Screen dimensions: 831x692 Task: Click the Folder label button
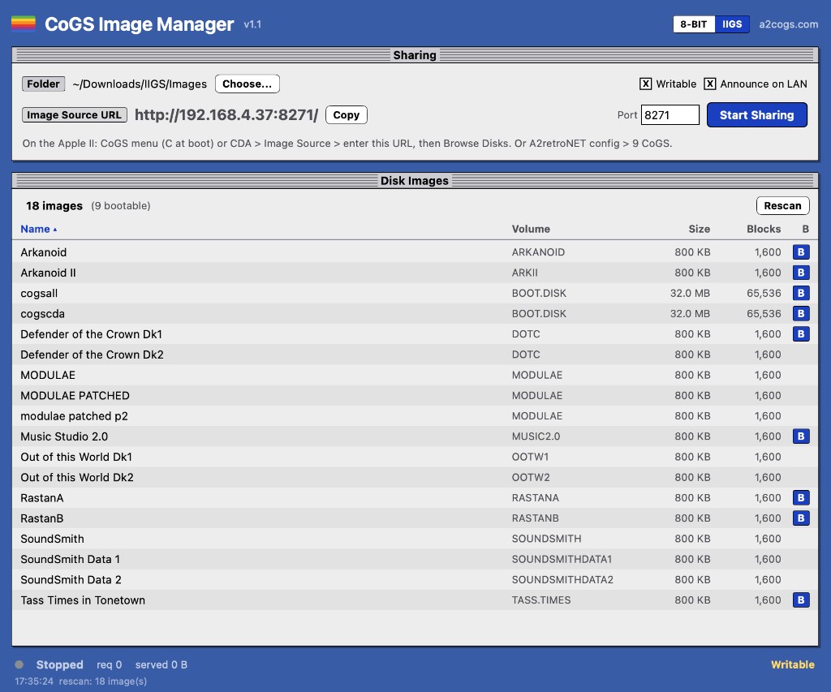tap(44, 84)
